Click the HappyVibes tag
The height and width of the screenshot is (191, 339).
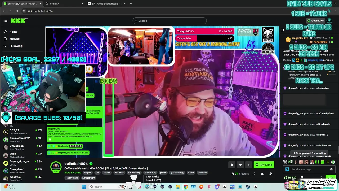[72, 178]
